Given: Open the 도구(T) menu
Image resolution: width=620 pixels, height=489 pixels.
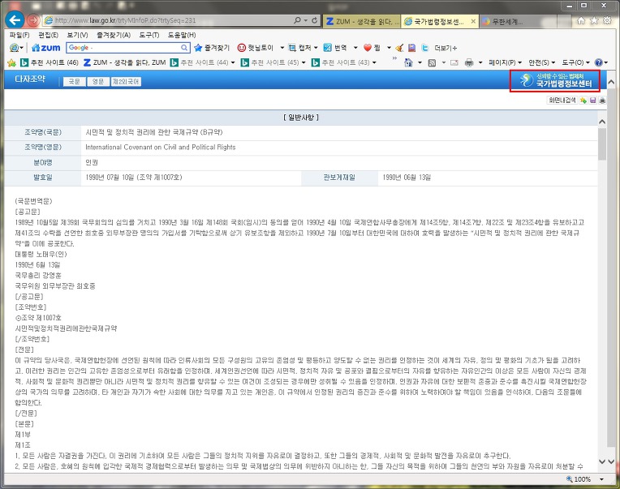Looking at the screenshot, I should 149,35.
